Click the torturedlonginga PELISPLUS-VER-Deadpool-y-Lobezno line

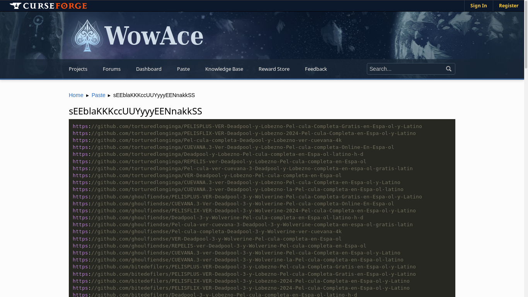(247, 126)
